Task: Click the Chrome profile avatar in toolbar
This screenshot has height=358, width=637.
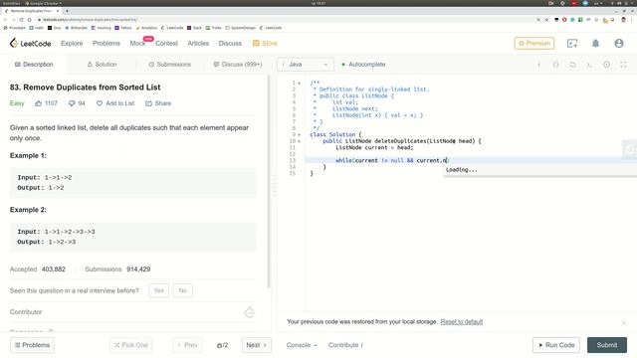Action: pyautogui.click(x=624, y=20)
